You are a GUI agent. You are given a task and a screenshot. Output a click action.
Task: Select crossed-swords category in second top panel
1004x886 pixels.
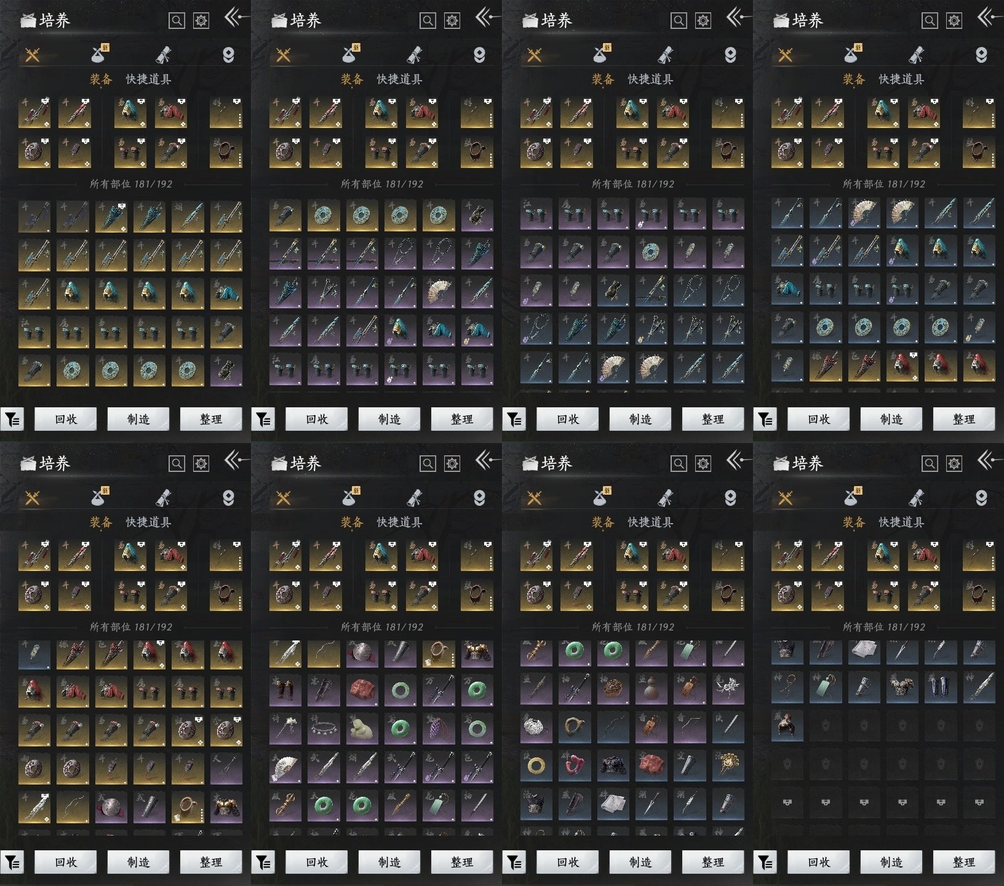[x=284, y=55]
